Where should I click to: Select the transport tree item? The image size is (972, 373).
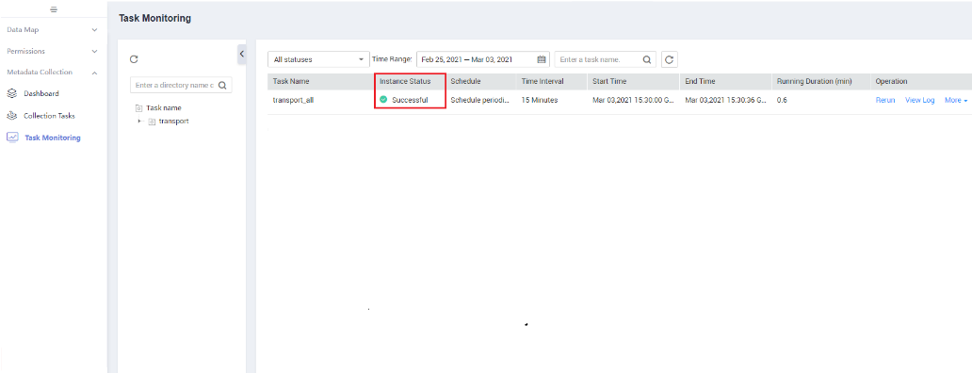[173, 122]
